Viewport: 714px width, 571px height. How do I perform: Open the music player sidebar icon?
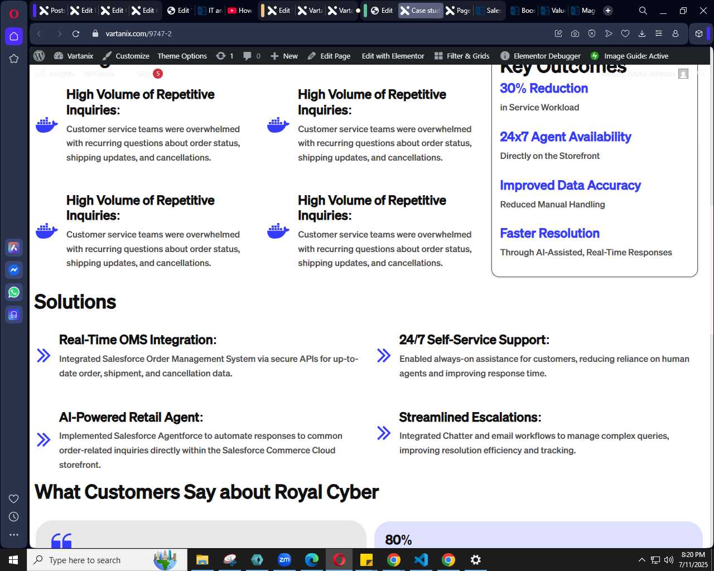[x=14, y=314]
